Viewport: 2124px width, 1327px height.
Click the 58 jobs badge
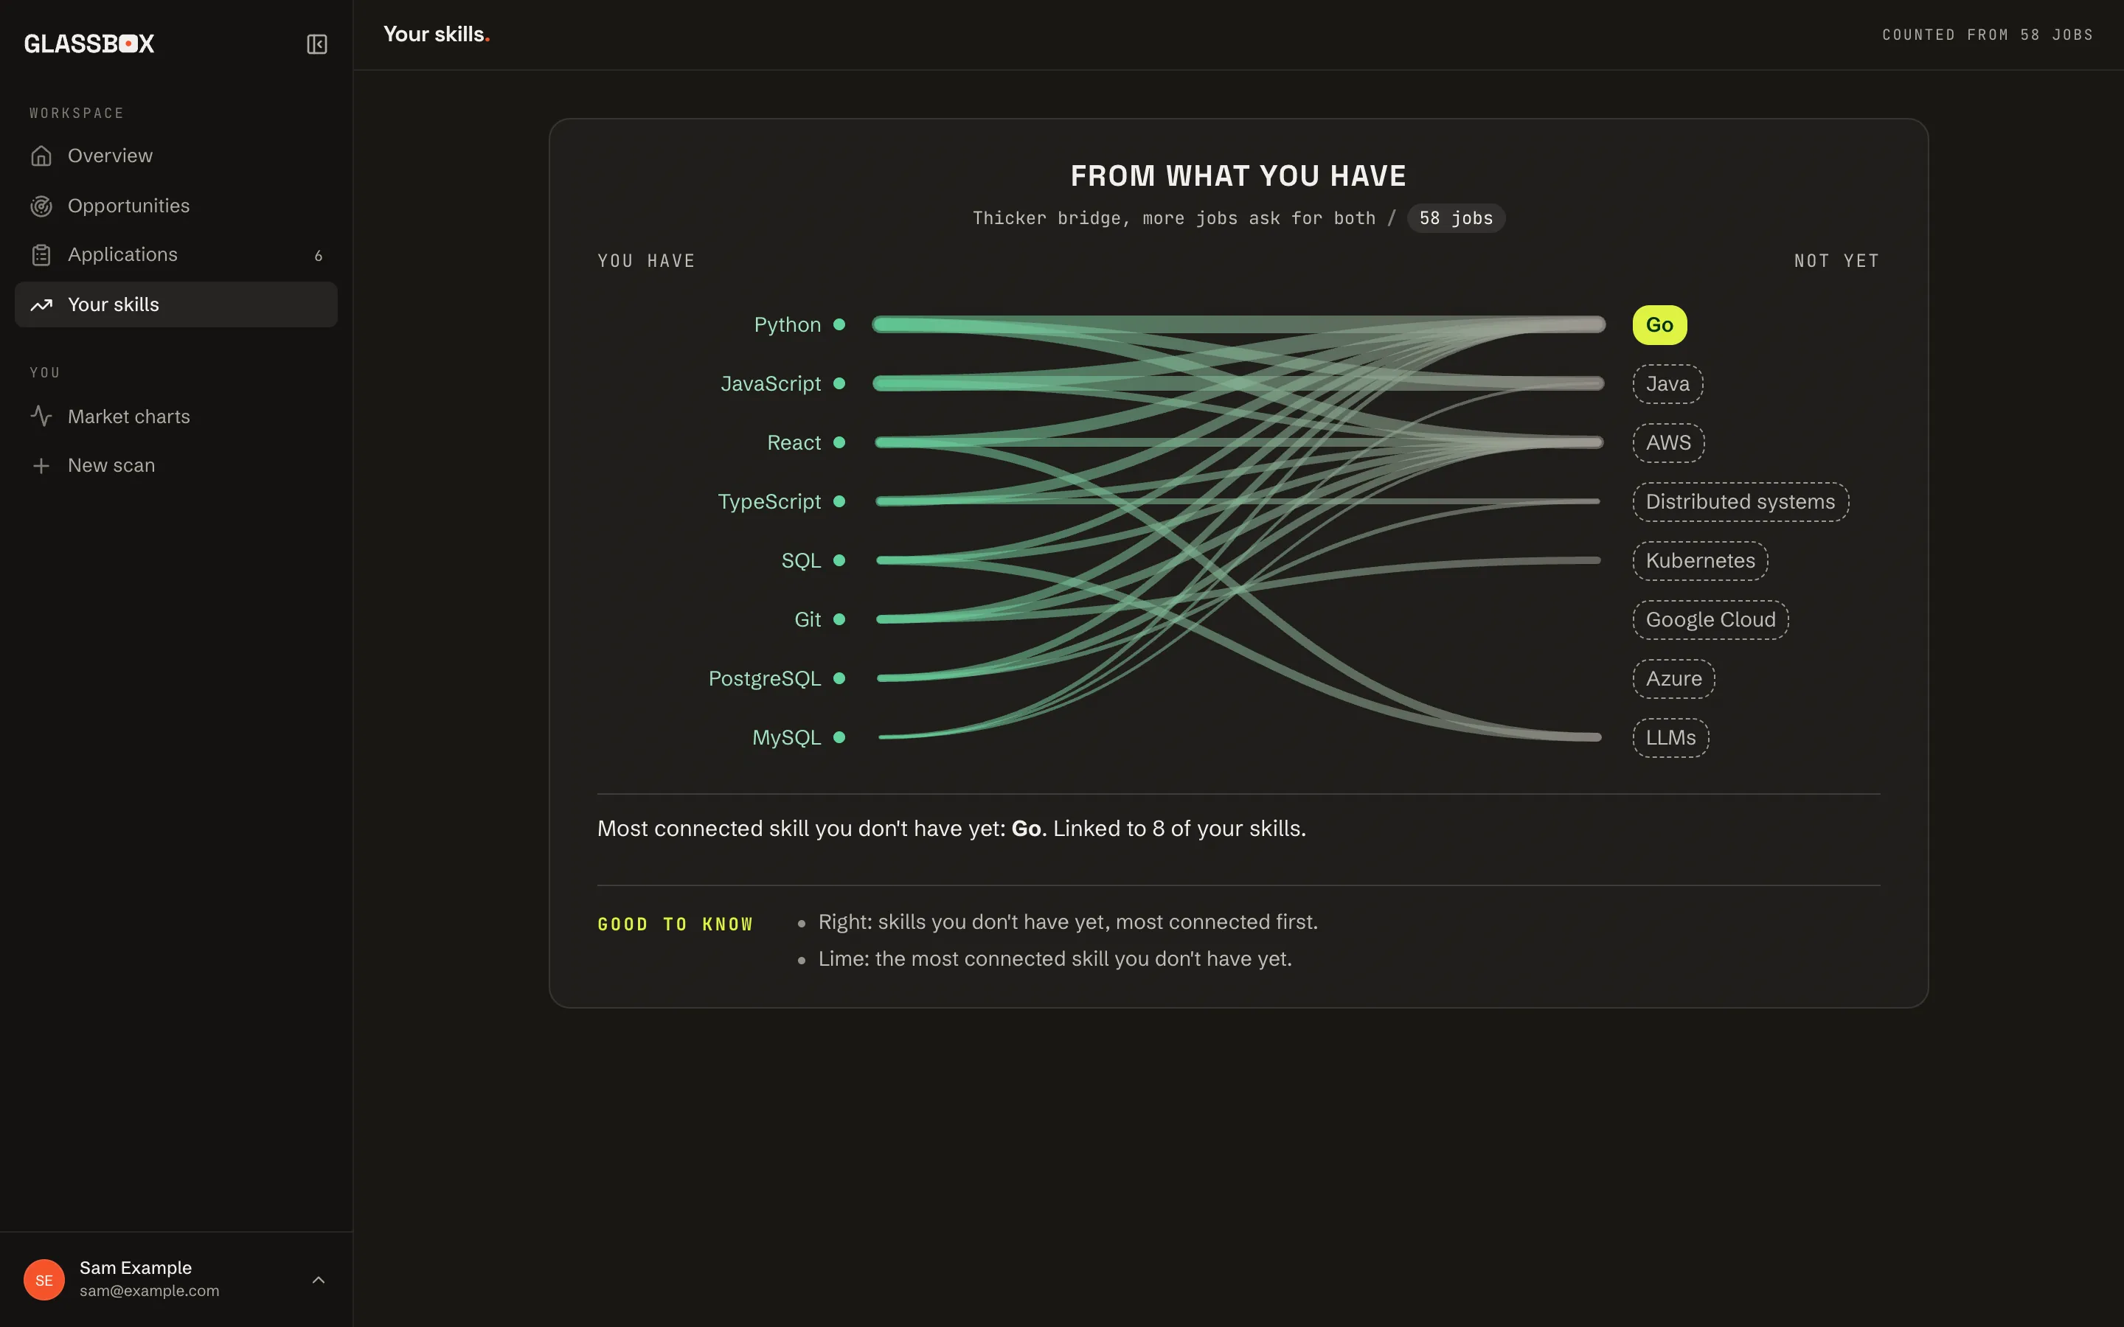tap(1456, 218)
